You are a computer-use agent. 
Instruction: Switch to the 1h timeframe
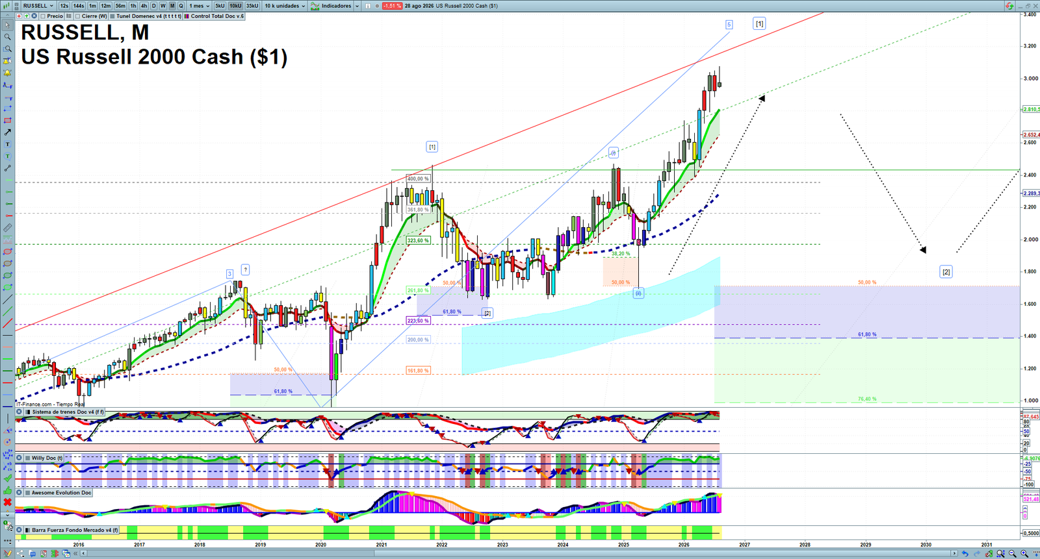[133, 6]
